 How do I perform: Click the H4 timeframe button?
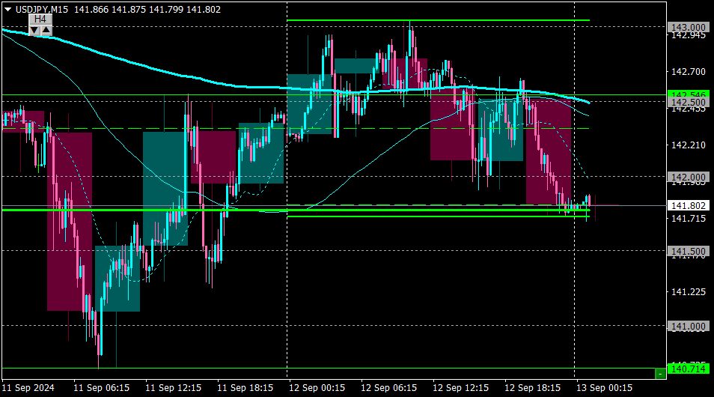pyautogui.click(x=40, y=19)
